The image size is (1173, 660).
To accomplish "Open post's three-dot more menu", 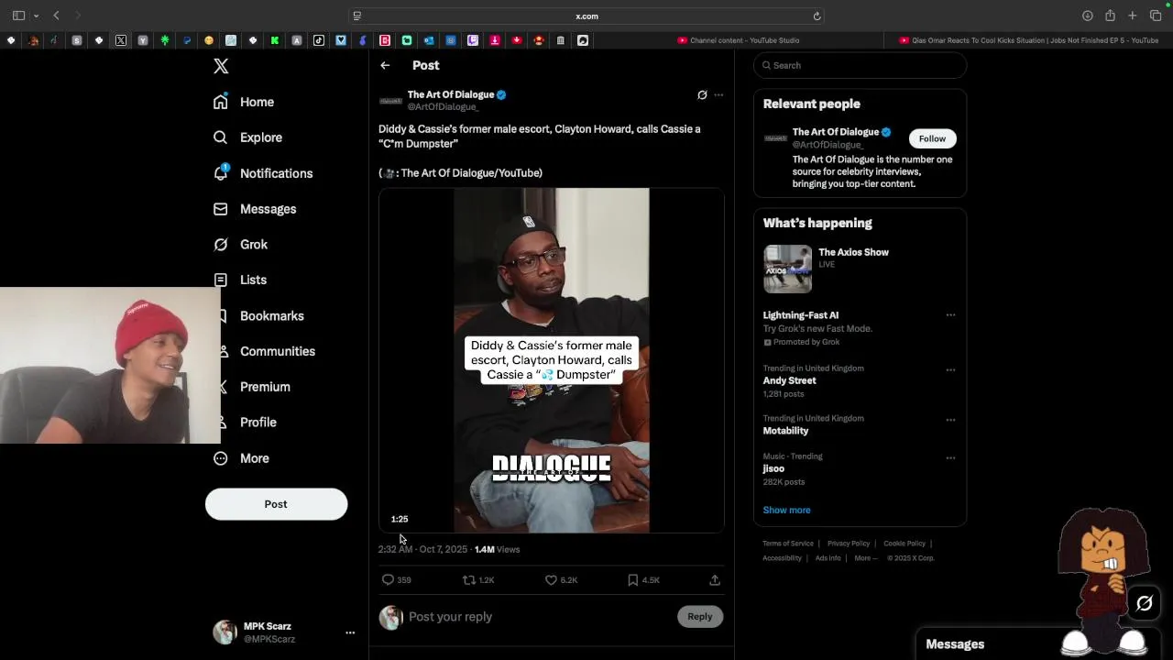I will [718, 94].
